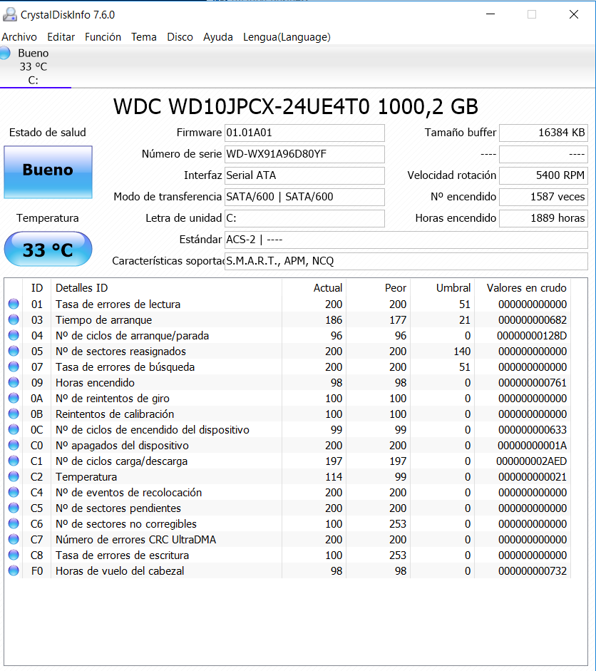Click the features field S.M.A.R.T., APM, NCQ
This screenshot has width=596, height=671.
pos(406,261)
